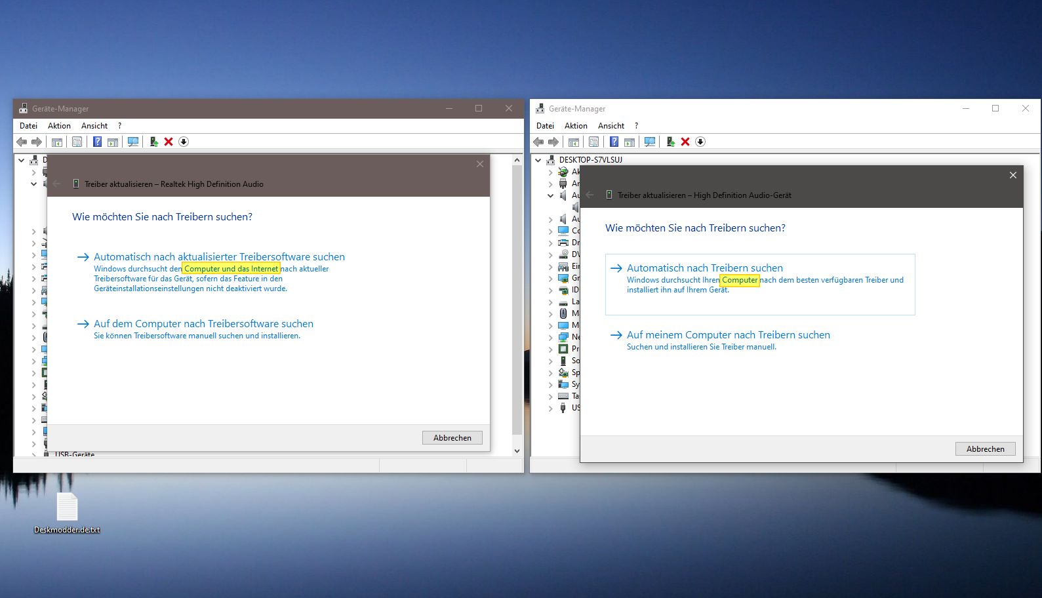Expand the 'Co' computer category in right tree

pyautogui.click(x=551, y=231)
